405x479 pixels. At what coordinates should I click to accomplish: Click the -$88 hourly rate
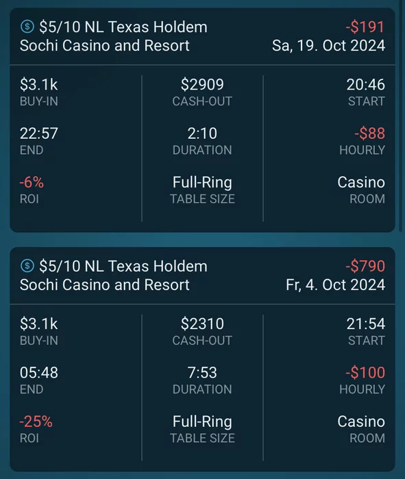point(370,133)
